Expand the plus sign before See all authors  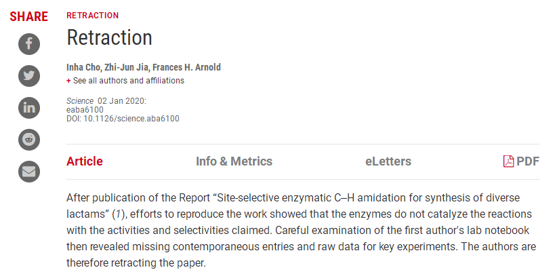coord(68,81)
